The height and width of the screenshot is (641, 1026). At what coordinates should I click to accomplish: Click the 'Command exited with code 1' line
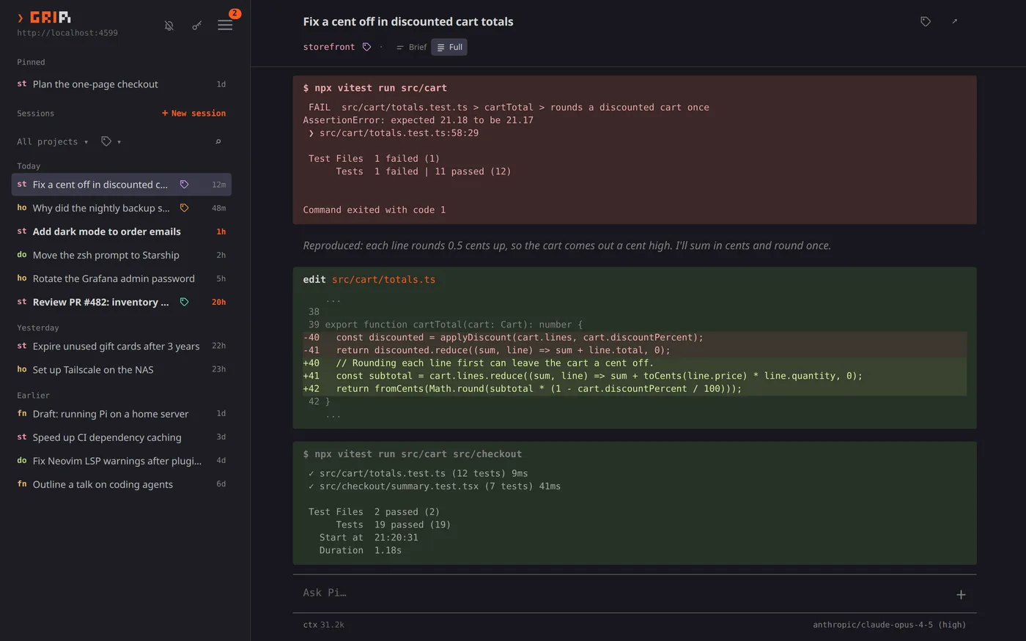[374, 210]
